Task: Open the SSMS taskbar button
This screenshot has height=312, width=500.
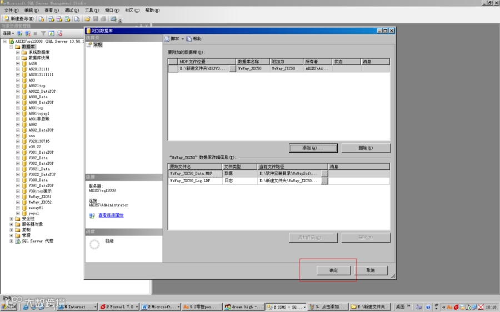Action: [286, 306]
